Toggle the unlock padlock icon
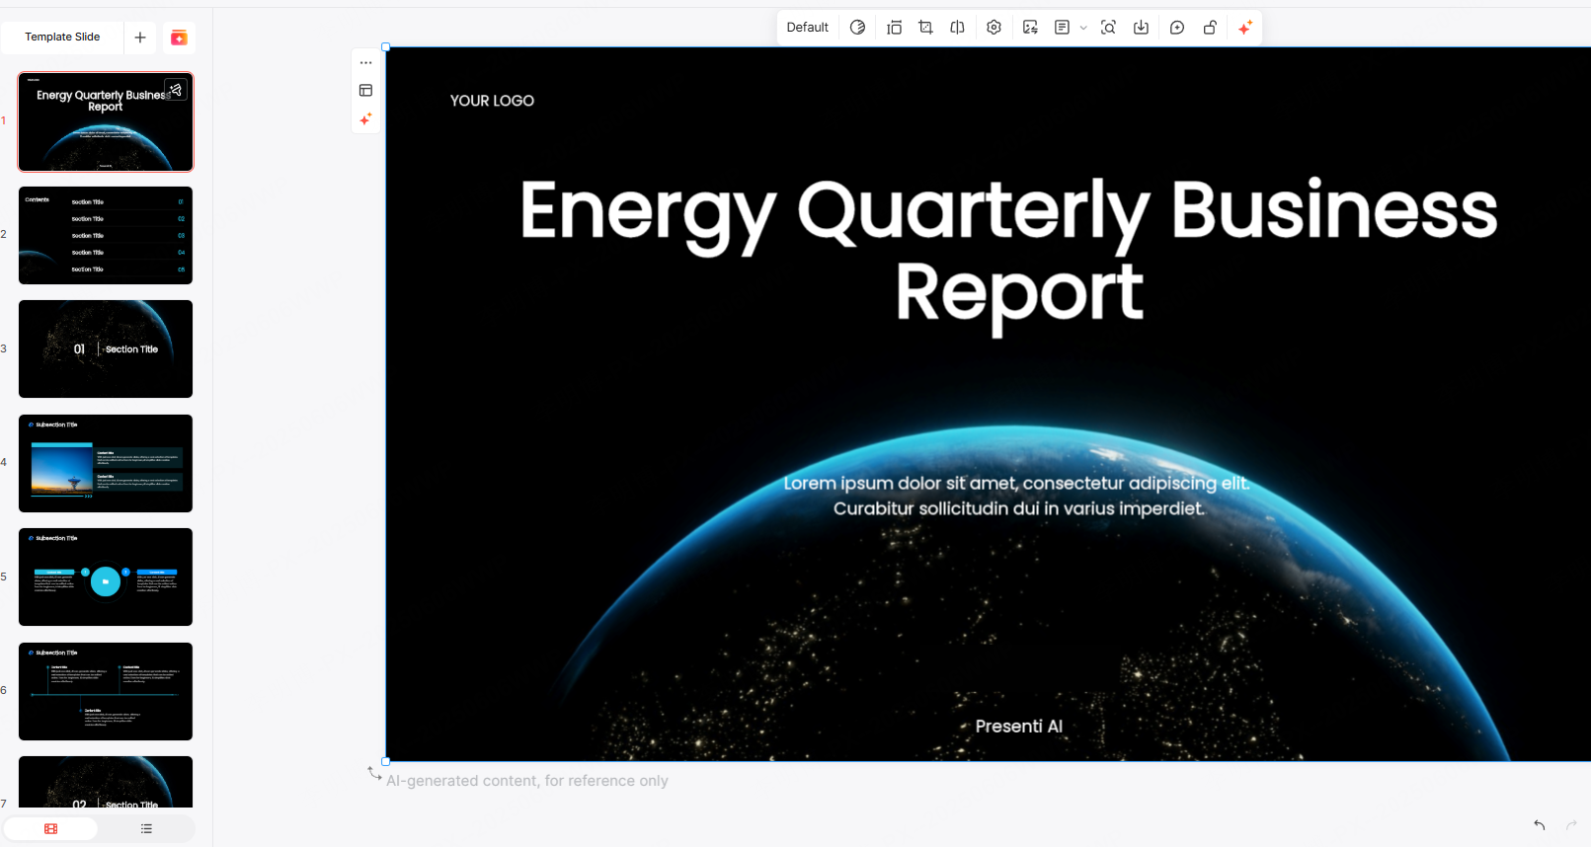Image resolution: width=1591 pixels, height=847 pixels. point(1209,28)
